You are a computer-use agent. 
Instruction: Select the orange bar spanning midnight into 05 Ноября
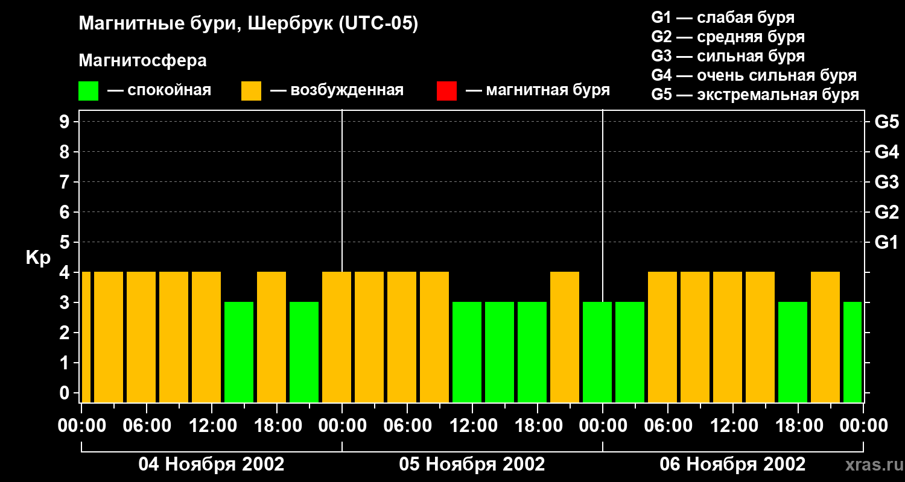(x=337, y=337)
